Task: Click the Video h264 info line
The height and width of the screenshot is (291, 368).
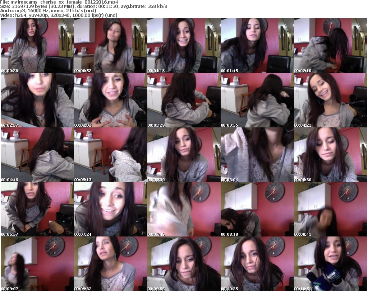Action: tap(59, 15)
